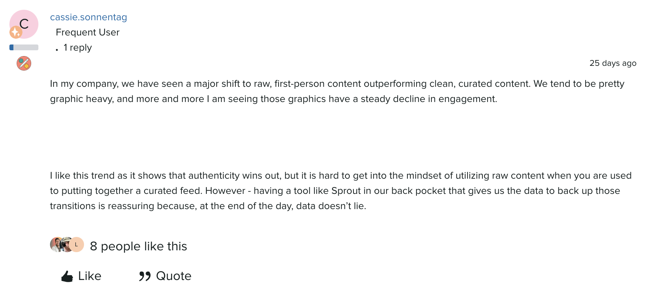Open the red pencil-and-shapes achievement badge
Image resolution: width=649 pixels, height=293 pixels.
pyautogui.click(x=24, y=64)
